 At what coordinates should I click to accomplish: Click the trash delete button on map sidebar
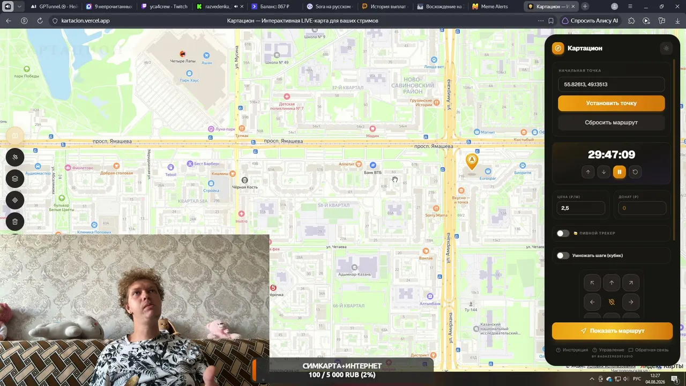coord(15,221)
